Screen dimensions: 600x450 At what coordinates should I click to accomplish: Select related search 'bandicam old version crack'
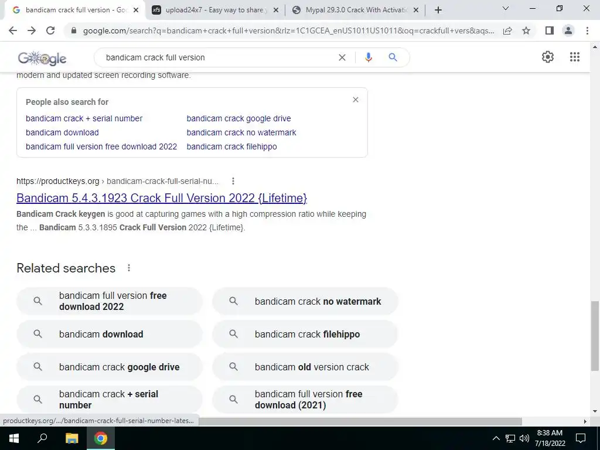305,367
